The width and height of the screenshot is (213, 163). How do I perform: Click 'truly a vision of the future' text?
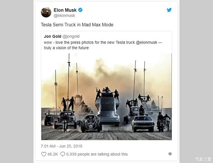(x=66, y=48)
